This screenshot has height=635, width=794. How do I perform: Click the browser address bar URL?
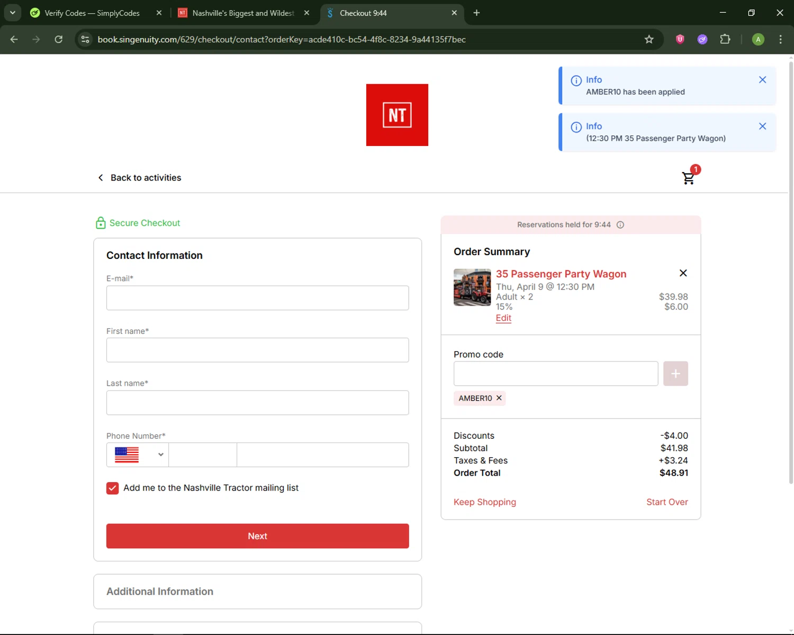[282, 40]
